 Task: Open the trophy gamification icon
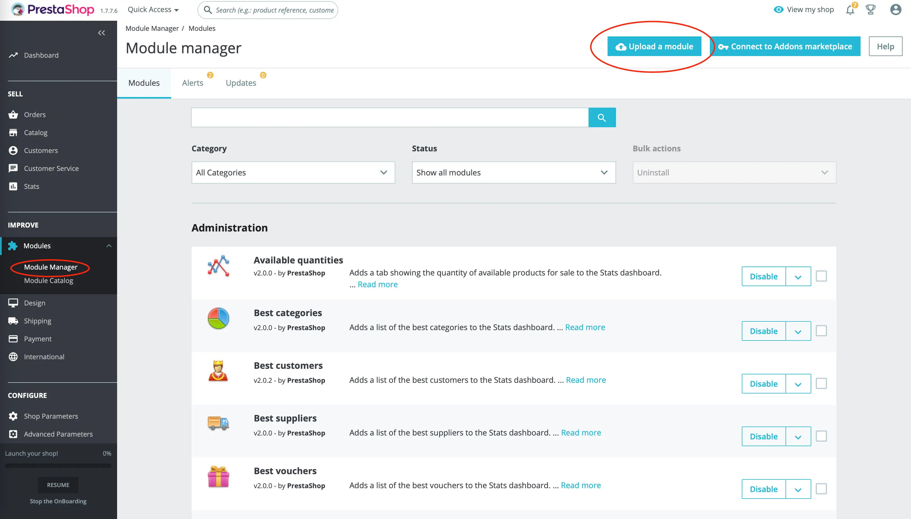[870, 10]
